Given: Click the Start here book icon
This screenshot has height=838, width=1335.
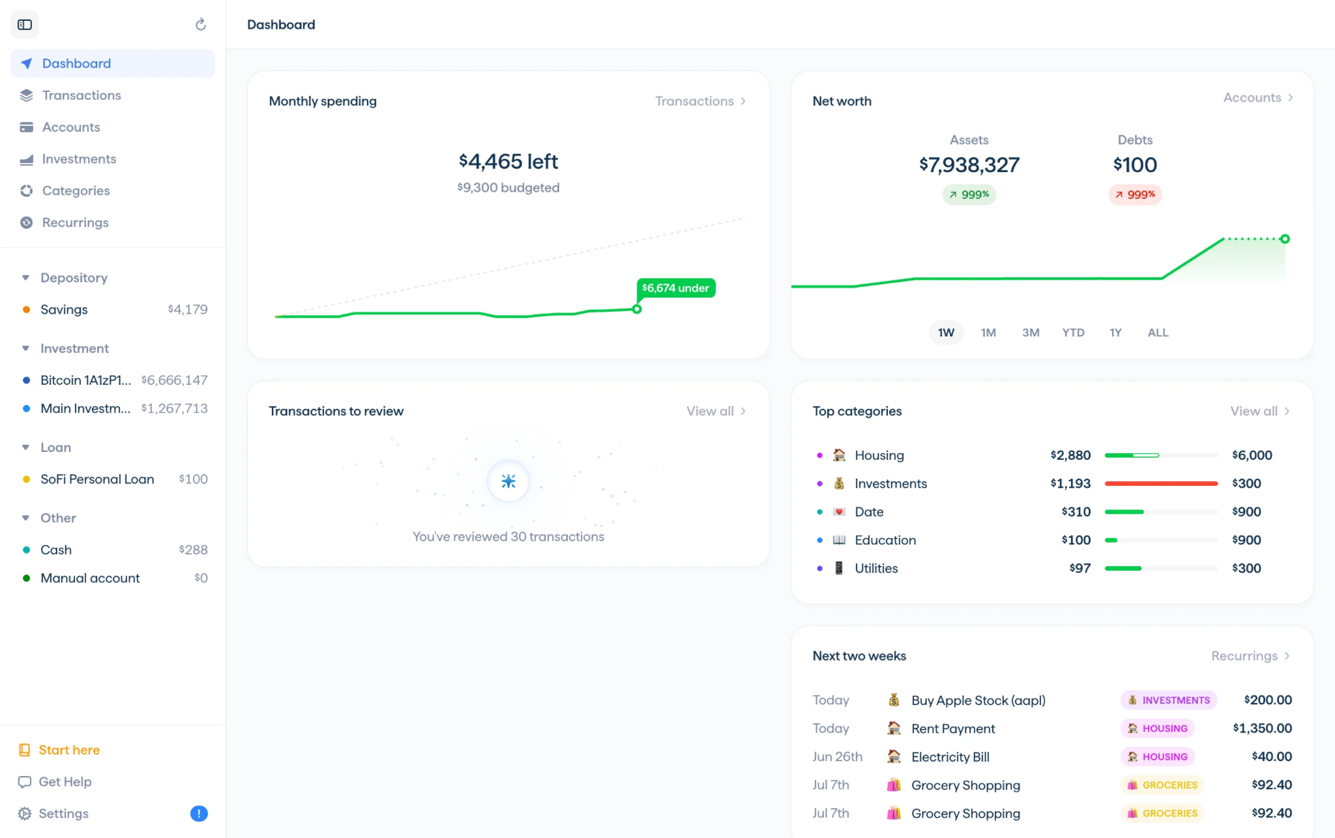Looking at the screenshot, I should pyautogui.click(x=24, y=750).
